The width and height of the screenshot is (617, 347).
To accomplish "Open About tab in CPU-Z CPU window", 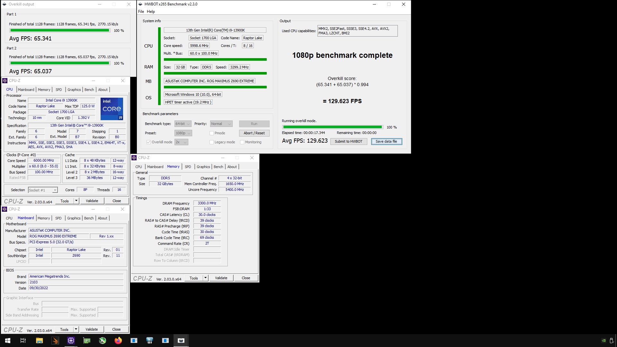I will tap(103, 90).
